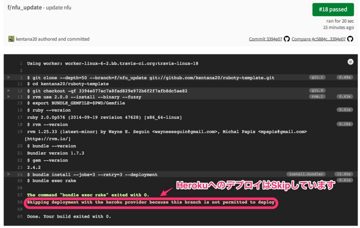Click the install.bundler fold label
Image resolution: width=360 pixels, height=228 pixels.
(306, 174)
